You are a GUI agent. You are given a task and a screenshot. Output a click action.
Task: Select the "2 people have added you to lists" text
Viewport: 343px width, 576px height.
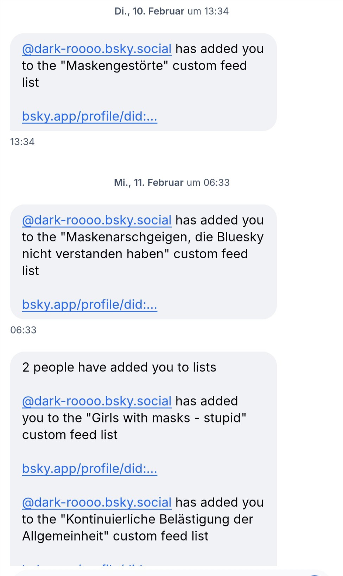[x=119, y=367]
